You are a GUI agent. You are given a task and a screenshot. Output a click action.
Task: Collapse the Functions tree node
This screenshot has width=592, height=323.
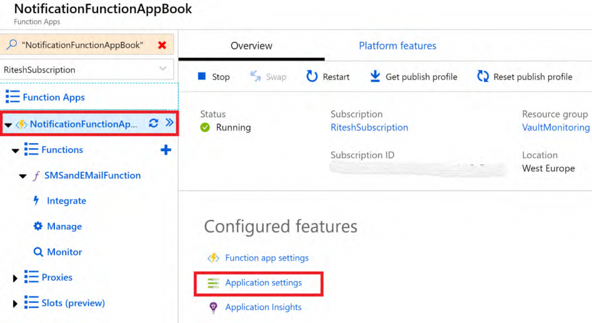(x=16, y=151)
